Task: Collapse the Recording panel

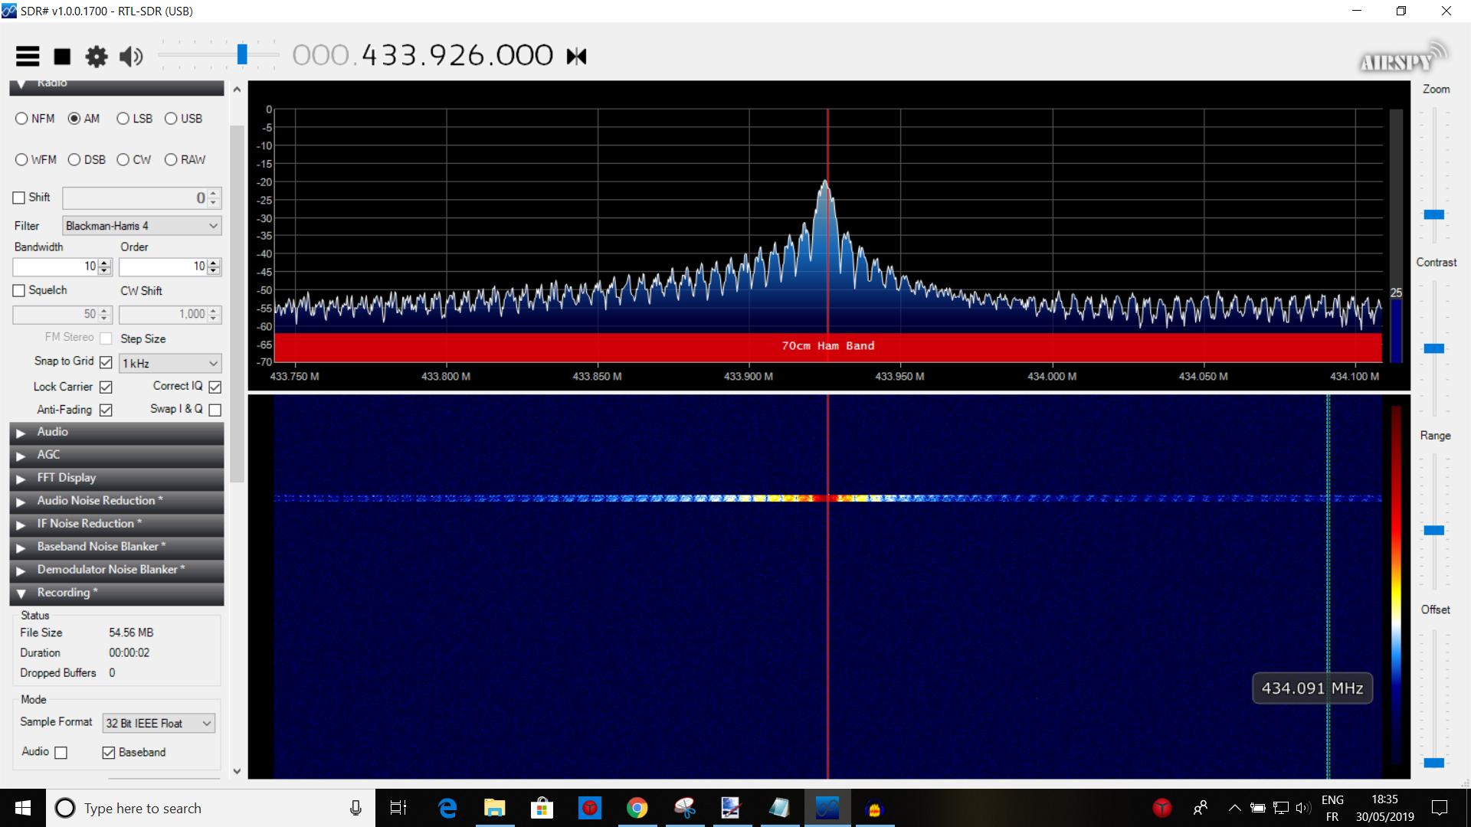Action: tap(116, 593)
